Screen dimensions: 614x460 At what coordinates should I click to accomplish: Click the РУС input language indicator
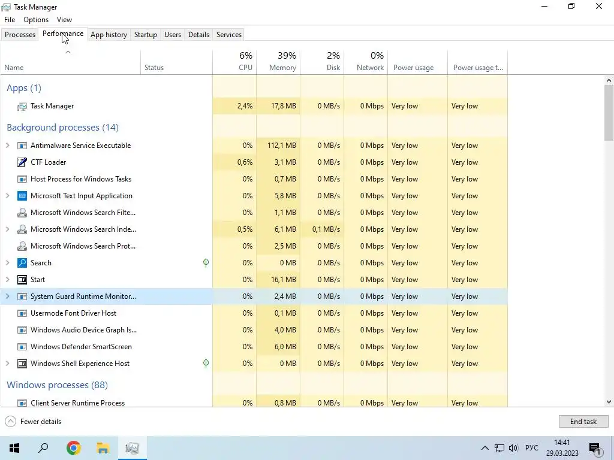point(532,448)
